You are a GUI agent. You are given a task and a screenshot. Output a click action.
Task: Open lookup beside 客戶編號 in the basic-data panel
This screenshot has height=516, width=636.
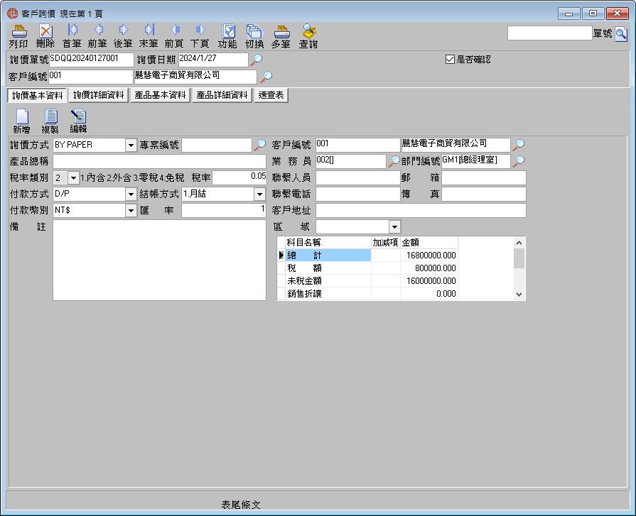518,145
